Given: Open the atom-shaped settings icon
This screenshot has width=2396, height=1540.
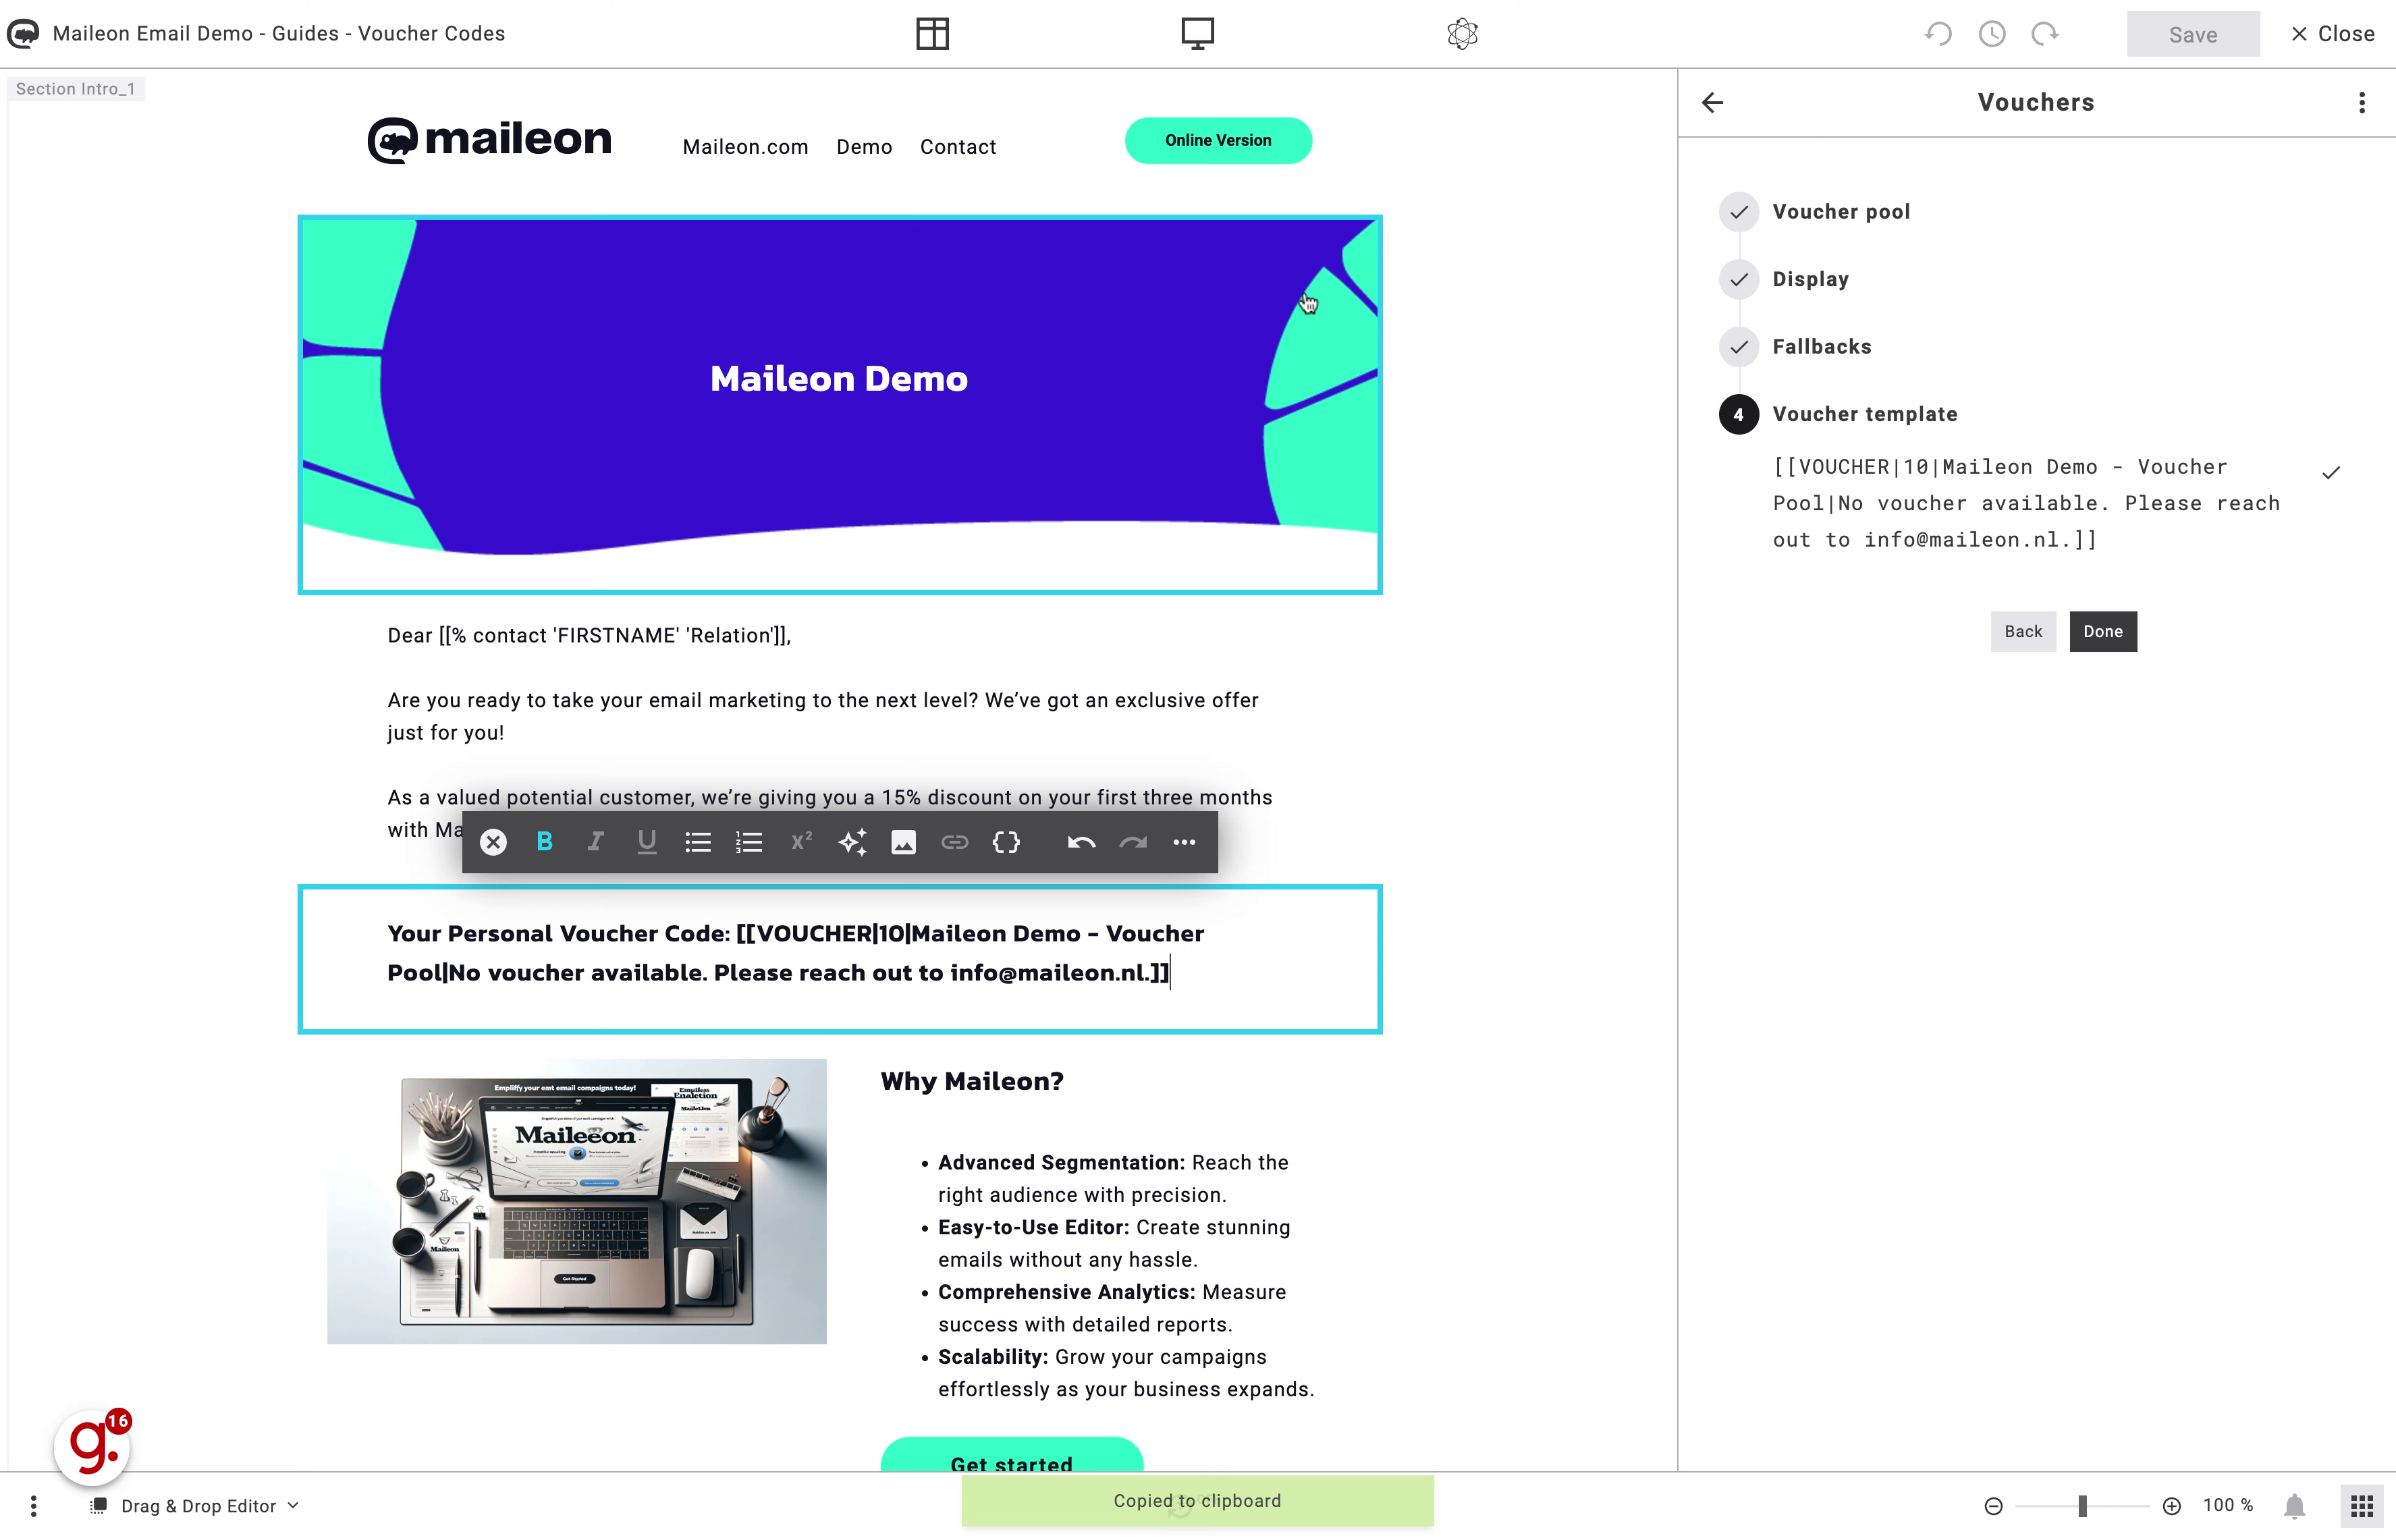Looking at the screenshot, I should click(x=1462, y=34).
